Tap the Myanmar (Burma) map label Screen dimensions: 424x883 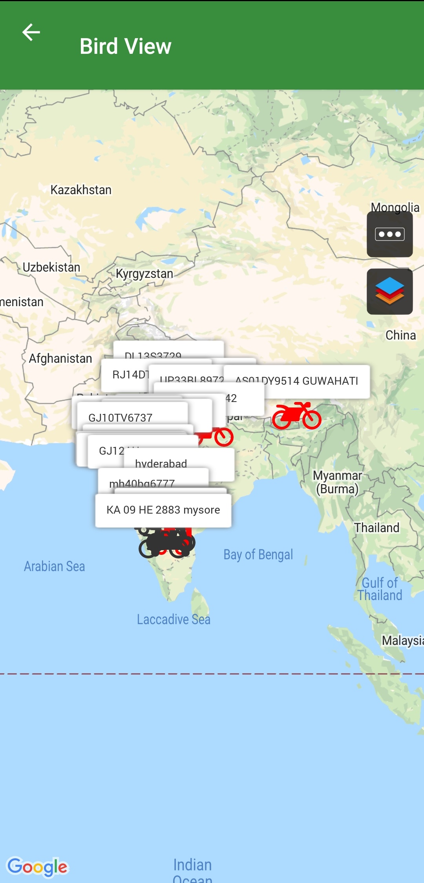(x=338, y=482)
